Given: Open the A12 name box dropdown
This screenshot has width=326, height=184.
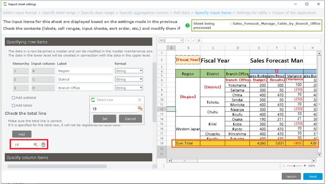Looking at the screenshot, I should pos(181,40).
